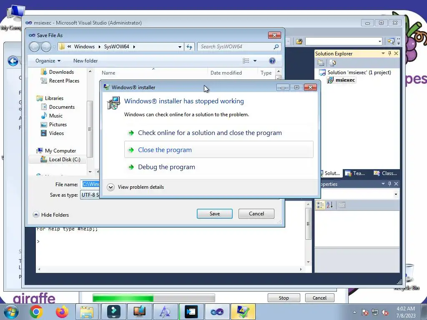Open Solution Explorer window position dropdown
This screenshot has height=320, width=427.
click(x=383, y=54)
